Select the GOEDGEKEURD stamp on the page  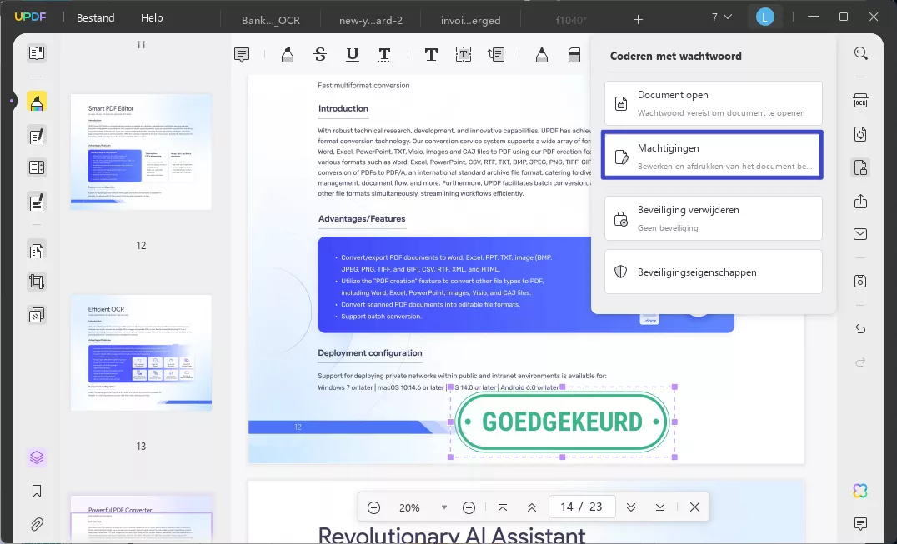(x=563, y=422)
